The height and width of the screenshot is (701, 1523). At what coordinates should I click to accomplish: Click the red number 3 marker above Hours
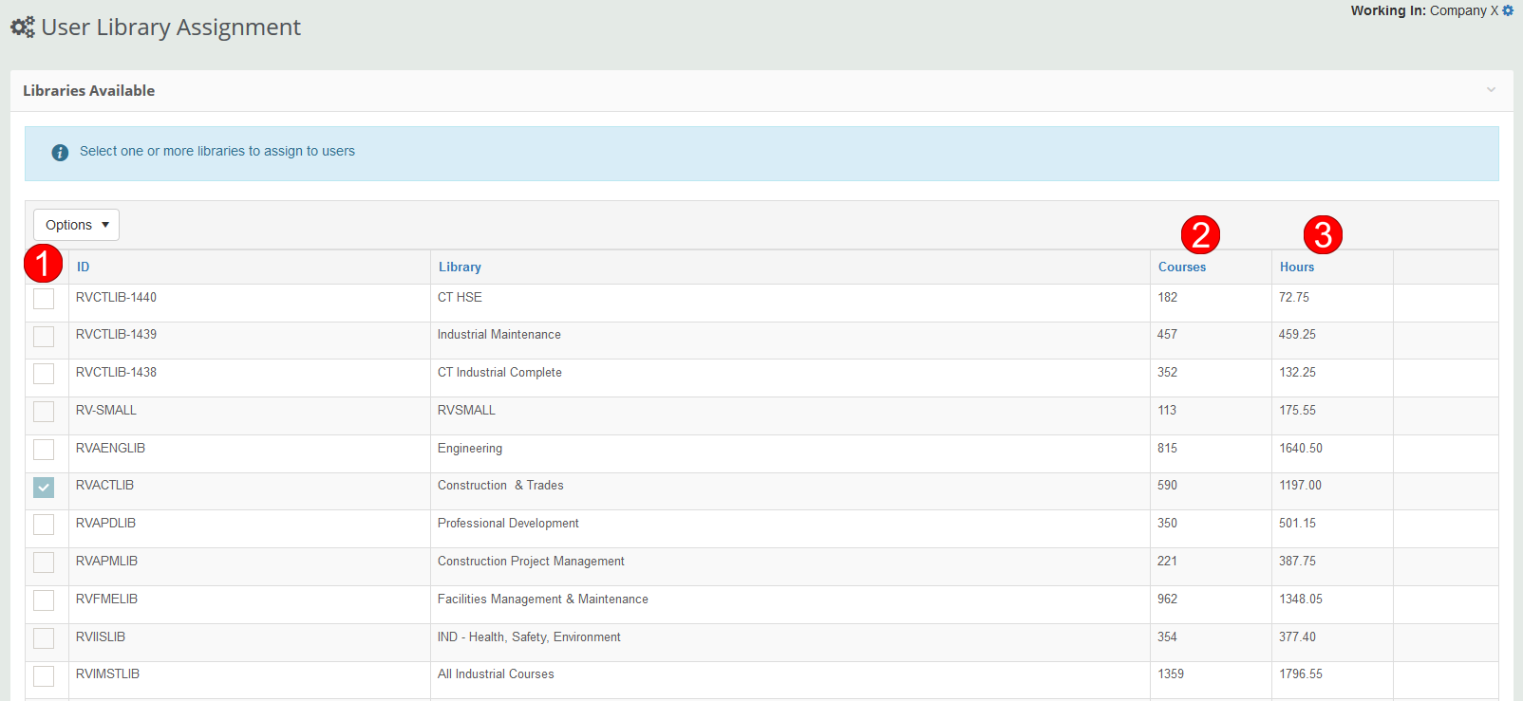coord(1323,234)
